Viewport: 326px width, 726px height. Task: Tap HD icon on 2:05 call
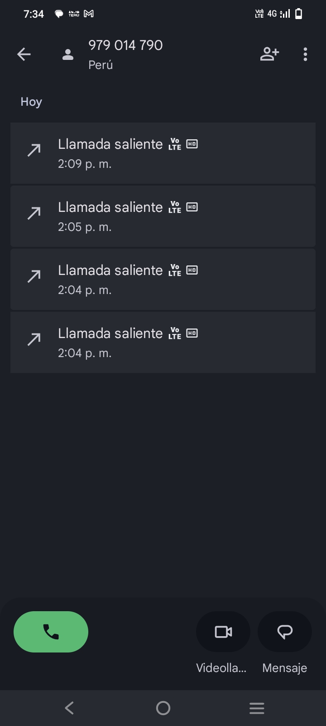click(192, 207)
